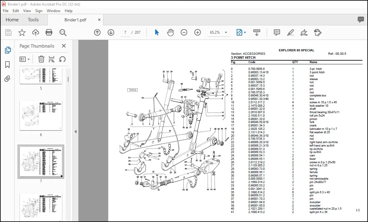Open the sign document pen tool
This screenshot has width=368, height=222.
[304, 32]
